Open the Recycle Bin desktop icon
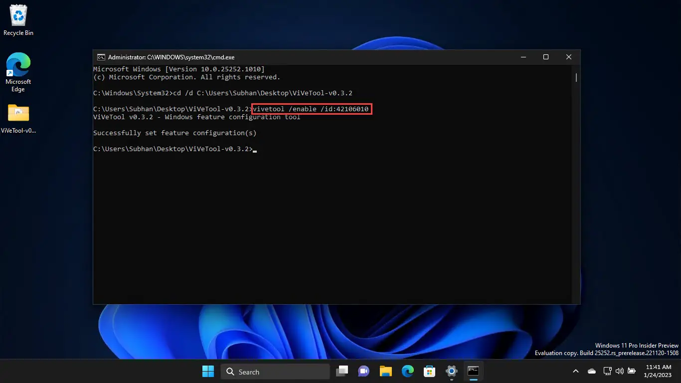The width and height of the screenshot is (681, 383). coord(18,20)
